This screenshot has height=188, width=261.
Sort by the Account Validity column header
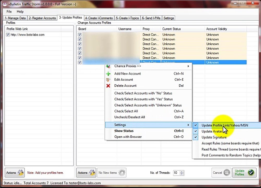pyautogui.click(x=226, y=29)
